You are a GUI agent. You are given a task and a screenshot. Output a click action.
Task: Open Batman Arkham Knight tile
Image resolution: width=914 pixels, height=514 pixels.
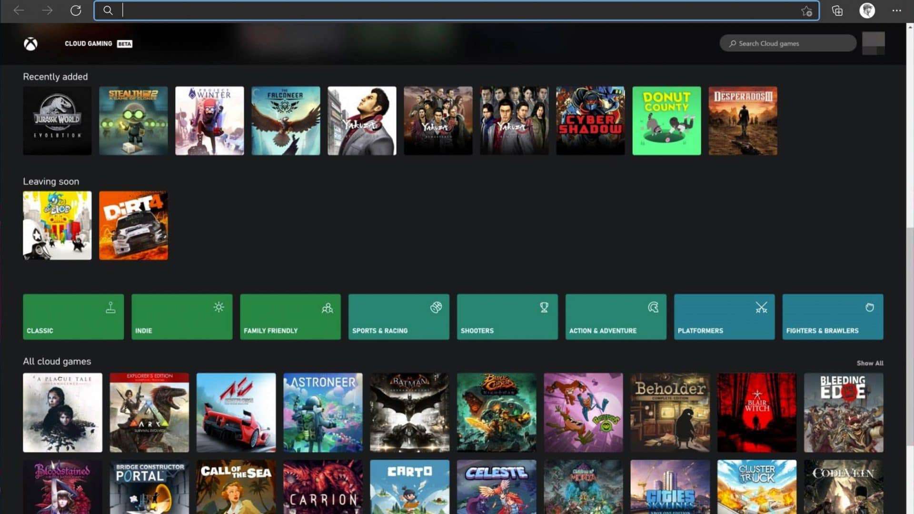pyautogui.click(x=409, y=413)
